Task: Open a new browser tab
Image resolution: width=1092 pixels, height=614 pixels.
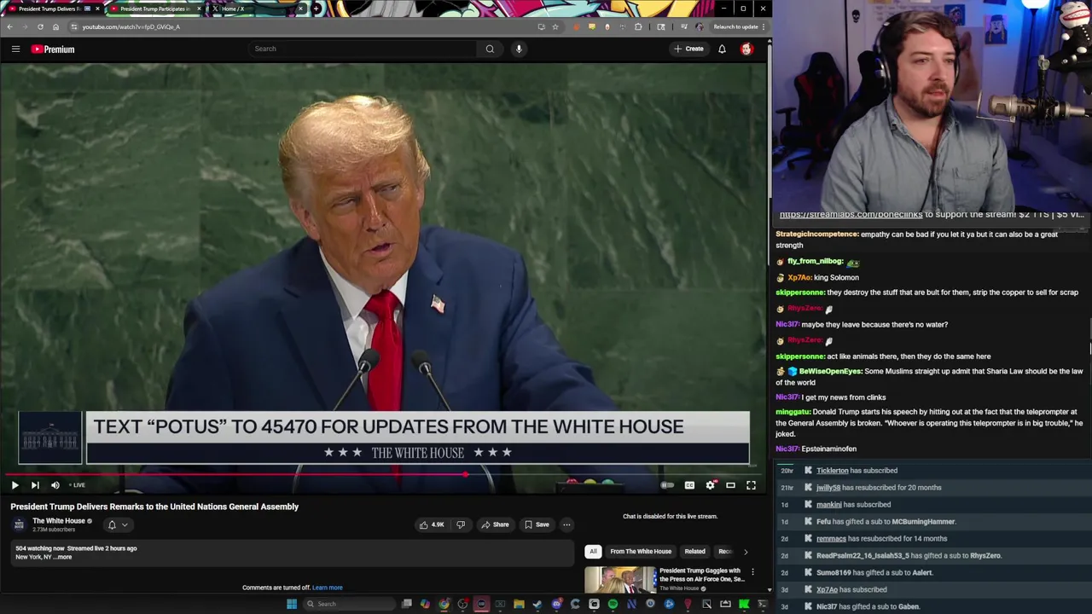Action: pyautogui.click(x=317, y=9)
